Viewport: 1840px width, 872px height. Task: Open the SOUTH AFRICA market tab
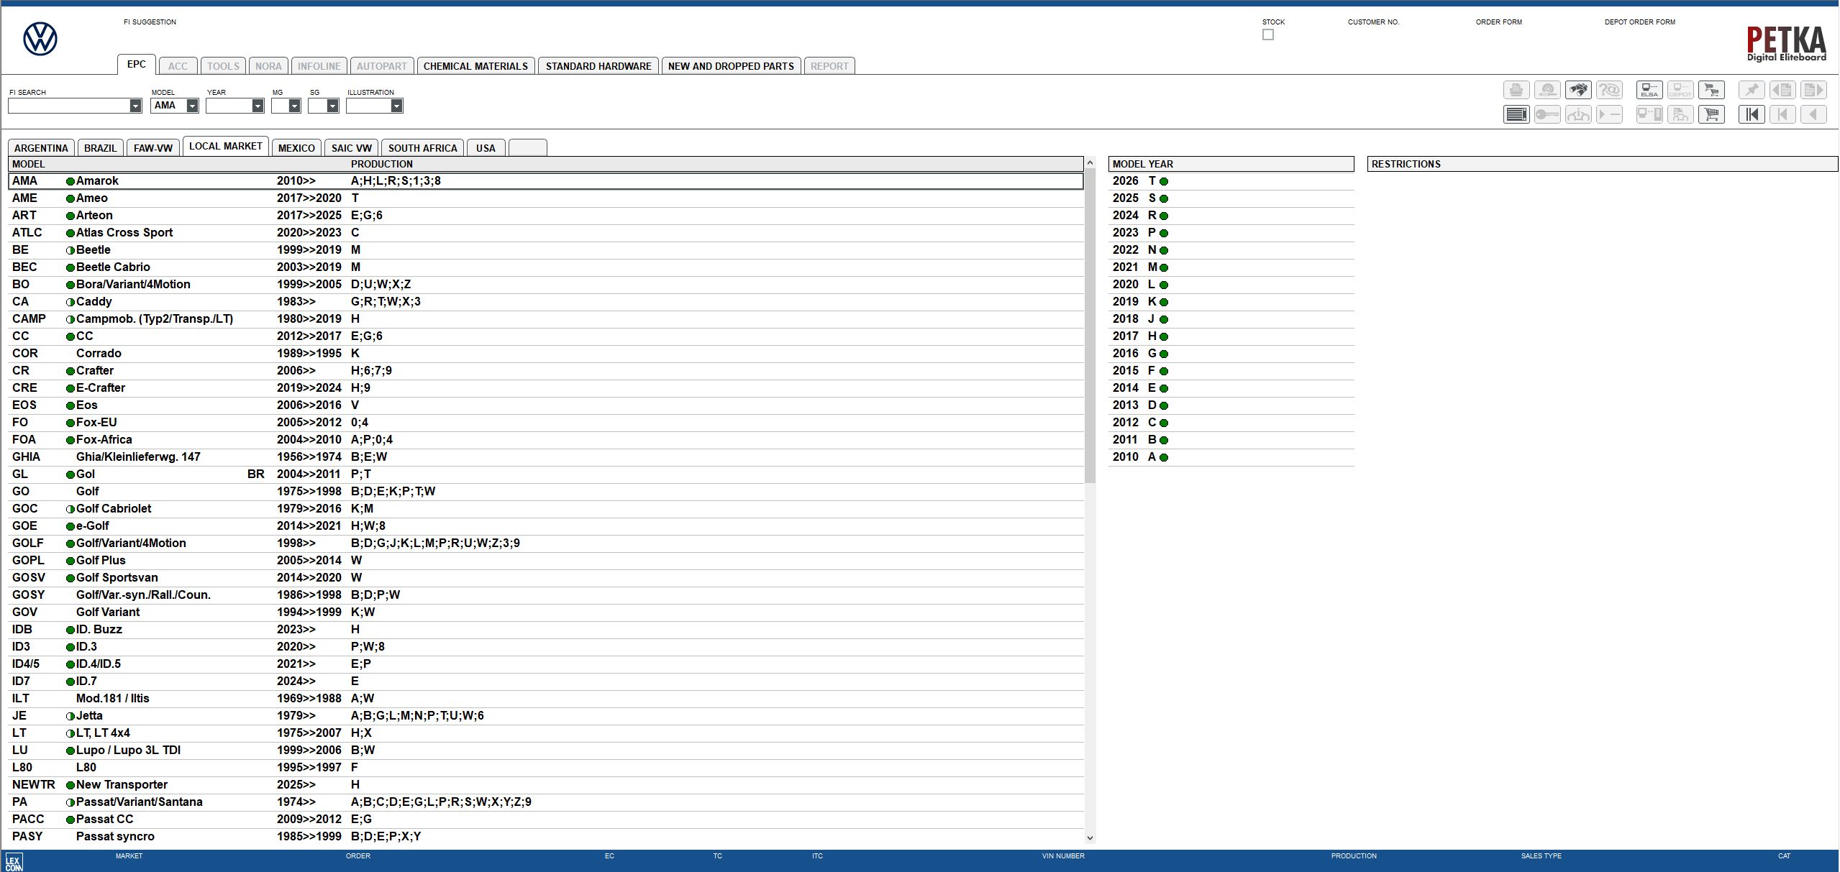click(x=422, y=148)
